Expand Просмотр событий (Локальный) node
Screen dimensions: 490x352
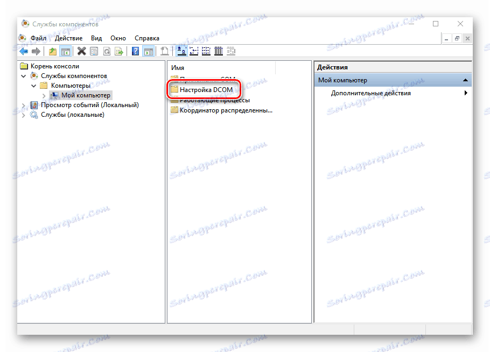(24, 105)
